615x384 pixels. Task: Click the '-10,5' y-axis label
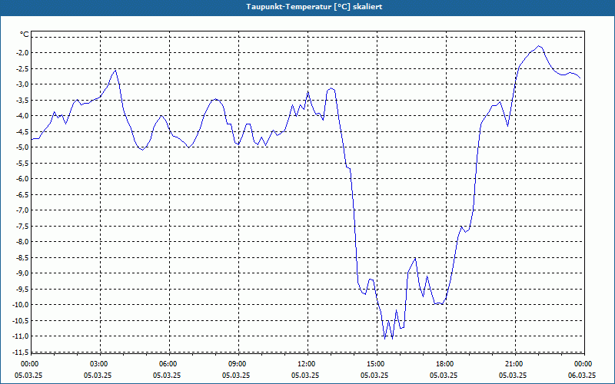tap(22, 320)
